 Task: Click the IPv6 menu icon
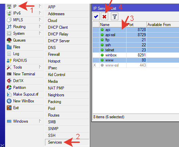[9, 13]
